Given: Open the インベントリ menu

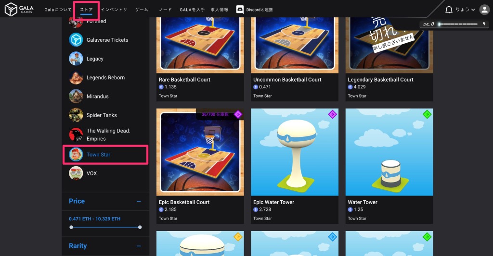Looking at the screenshot, I should [114, 10].
